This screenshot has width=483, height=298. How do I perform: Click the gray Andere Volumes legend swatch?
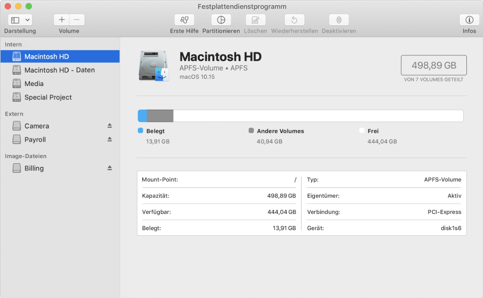pyautogui.click(x=251, y=131)
